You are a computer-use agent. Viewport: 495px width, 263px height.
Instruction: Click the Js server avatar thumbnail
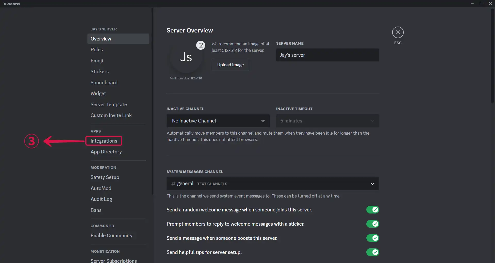[x=186, y=57]
